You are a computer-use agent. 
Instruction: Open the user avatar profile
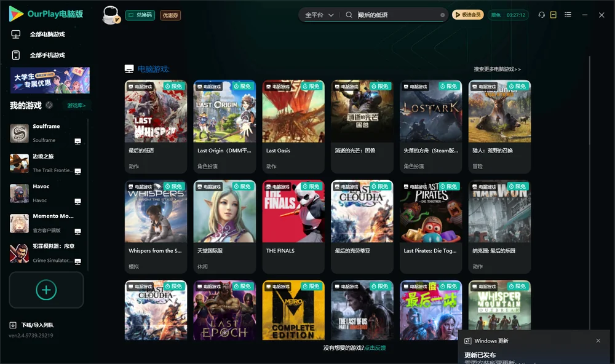111,15
